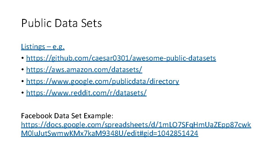Click the URL line ending in gid=1042851424

pos(109,133)
